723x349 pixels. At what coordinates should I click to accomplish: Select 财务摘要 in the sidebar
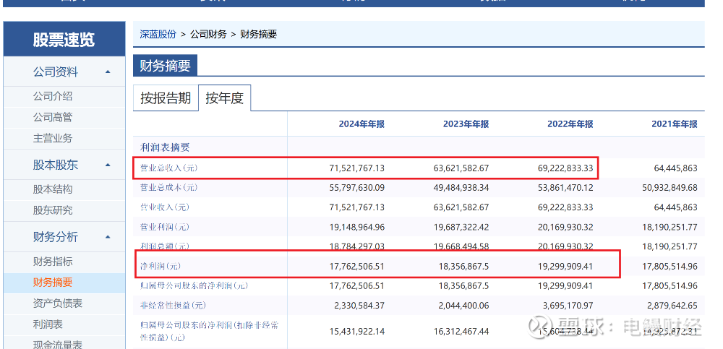(x=53, y=283)
